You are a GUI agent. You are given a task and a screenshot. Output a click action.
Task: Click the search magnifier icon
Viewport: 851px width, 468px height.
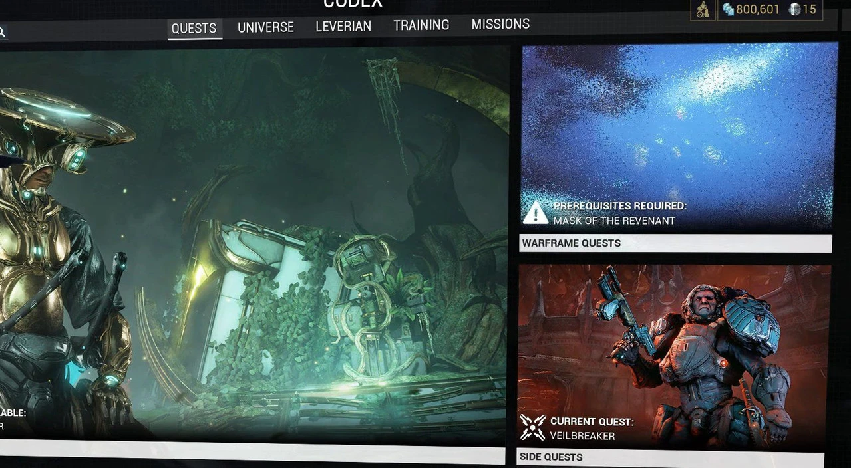2,32
